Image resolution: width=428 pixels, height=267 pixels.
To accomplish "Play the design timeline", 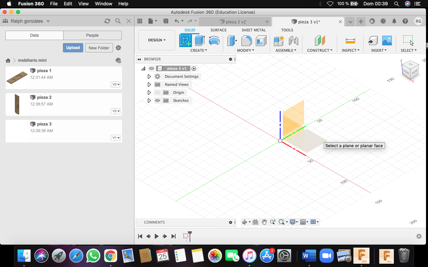I will click(156, 236).
